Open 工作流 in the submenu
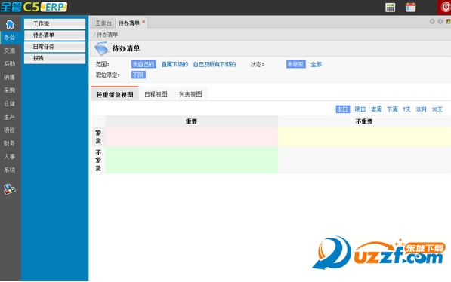The width and height of the screenshot is (451, 282). tap(54, 24)
